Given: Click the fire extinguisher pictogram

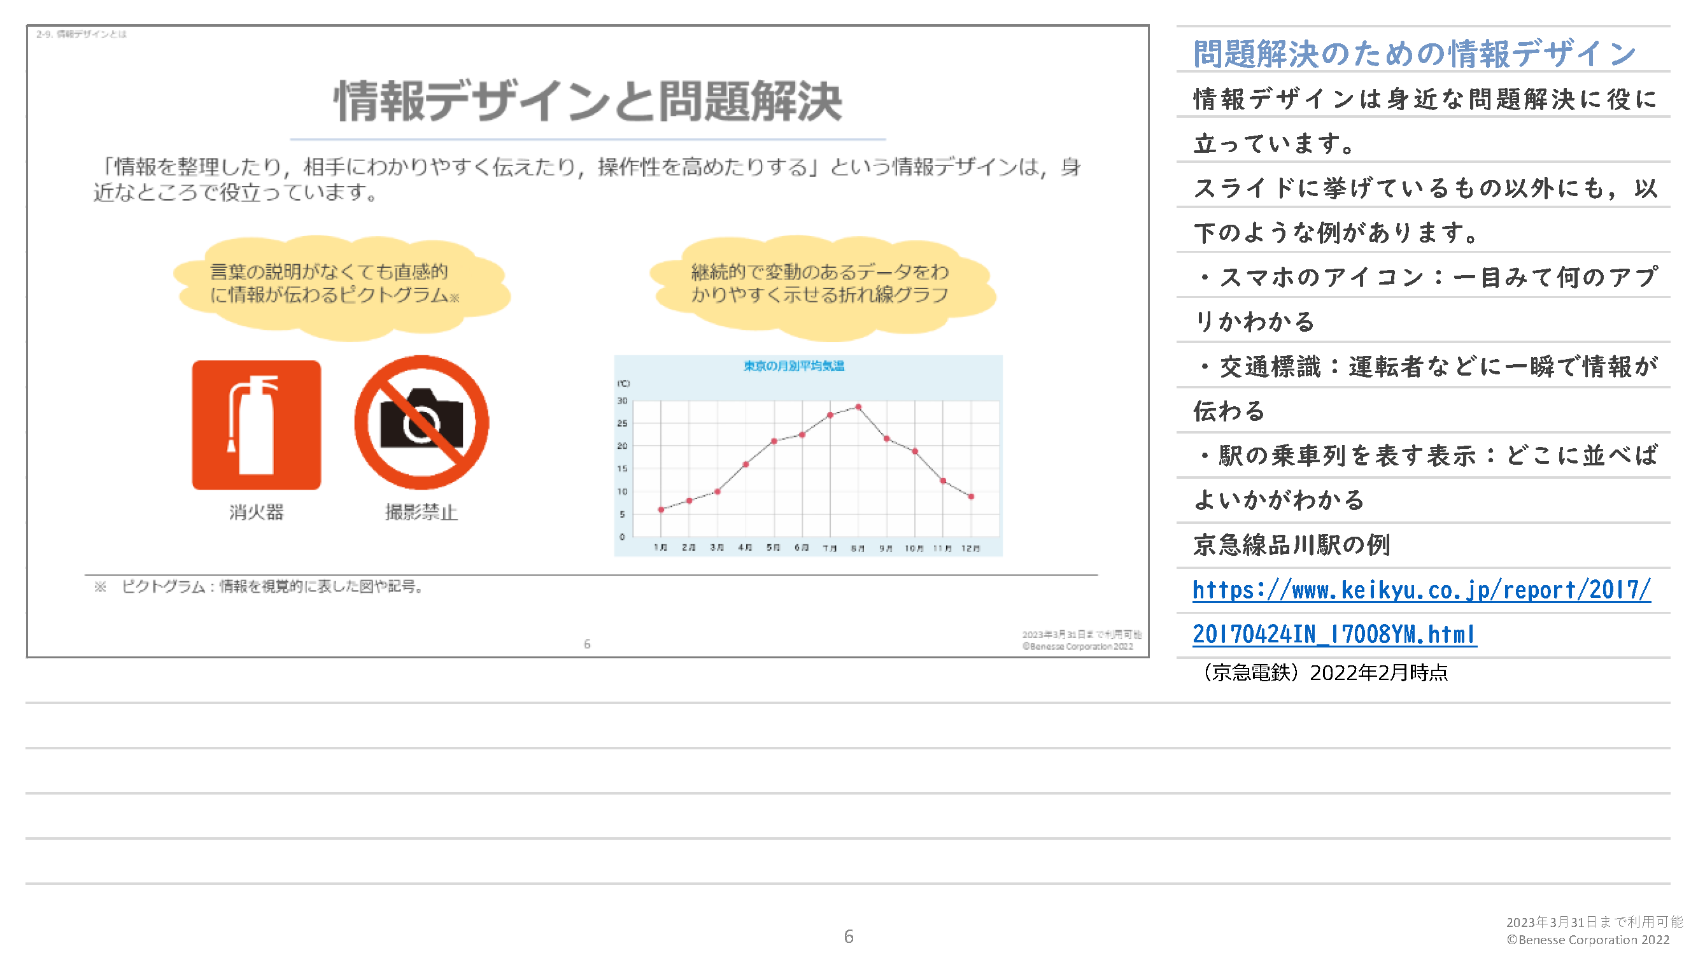Looking at the screenshot, I should coord(257,425).
